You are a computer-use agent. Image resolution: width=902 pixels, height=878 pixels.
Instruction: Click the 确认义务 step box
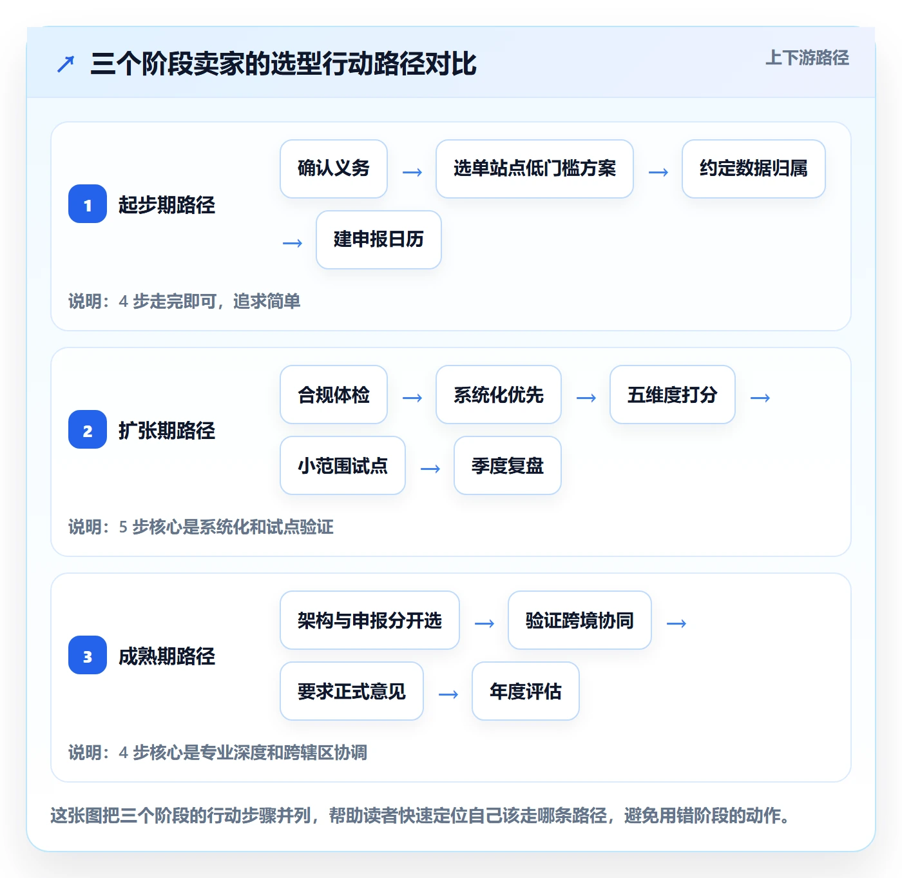(334, 169)
